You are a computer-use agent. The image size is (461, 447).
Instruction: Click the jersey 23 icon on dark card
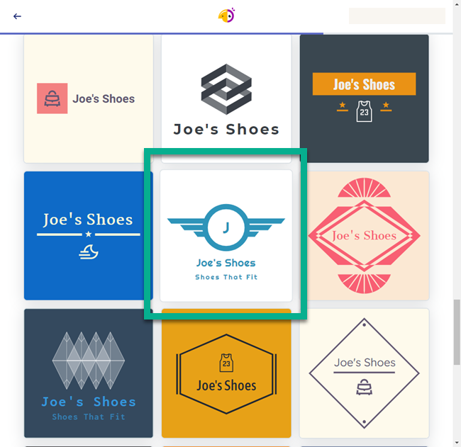tap(364, 111)
